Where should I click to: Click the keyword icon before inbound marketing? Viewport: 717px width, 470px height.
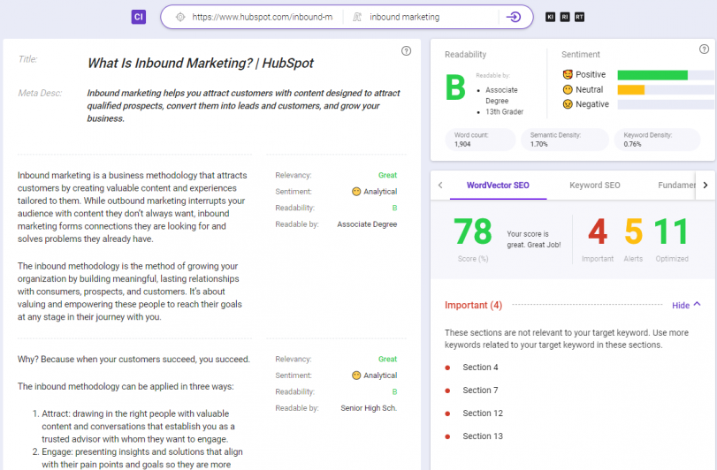(357, 17)
